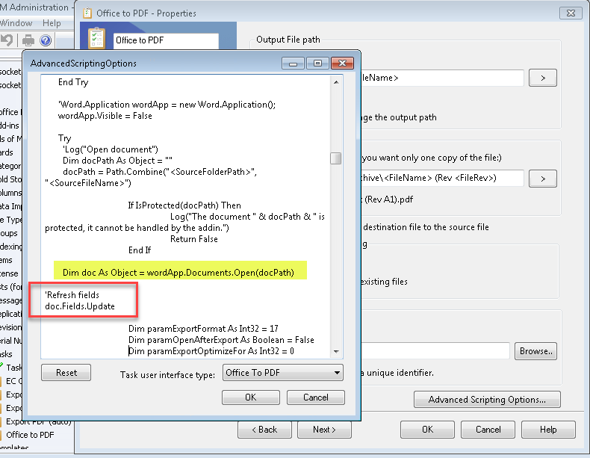The width and height of the screenshot is (590, 458).
Task: Open the Help menu
Action: pos(52,23)
